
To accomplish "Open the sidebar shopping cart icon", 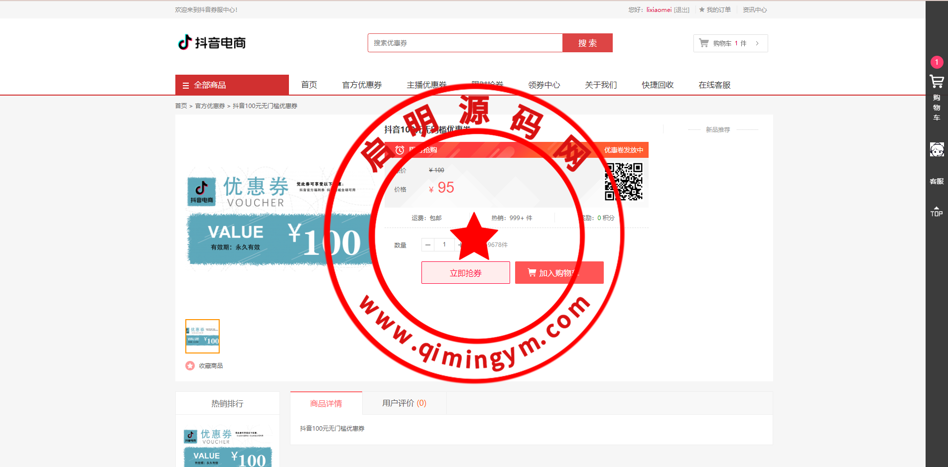I will click(937, 82).
